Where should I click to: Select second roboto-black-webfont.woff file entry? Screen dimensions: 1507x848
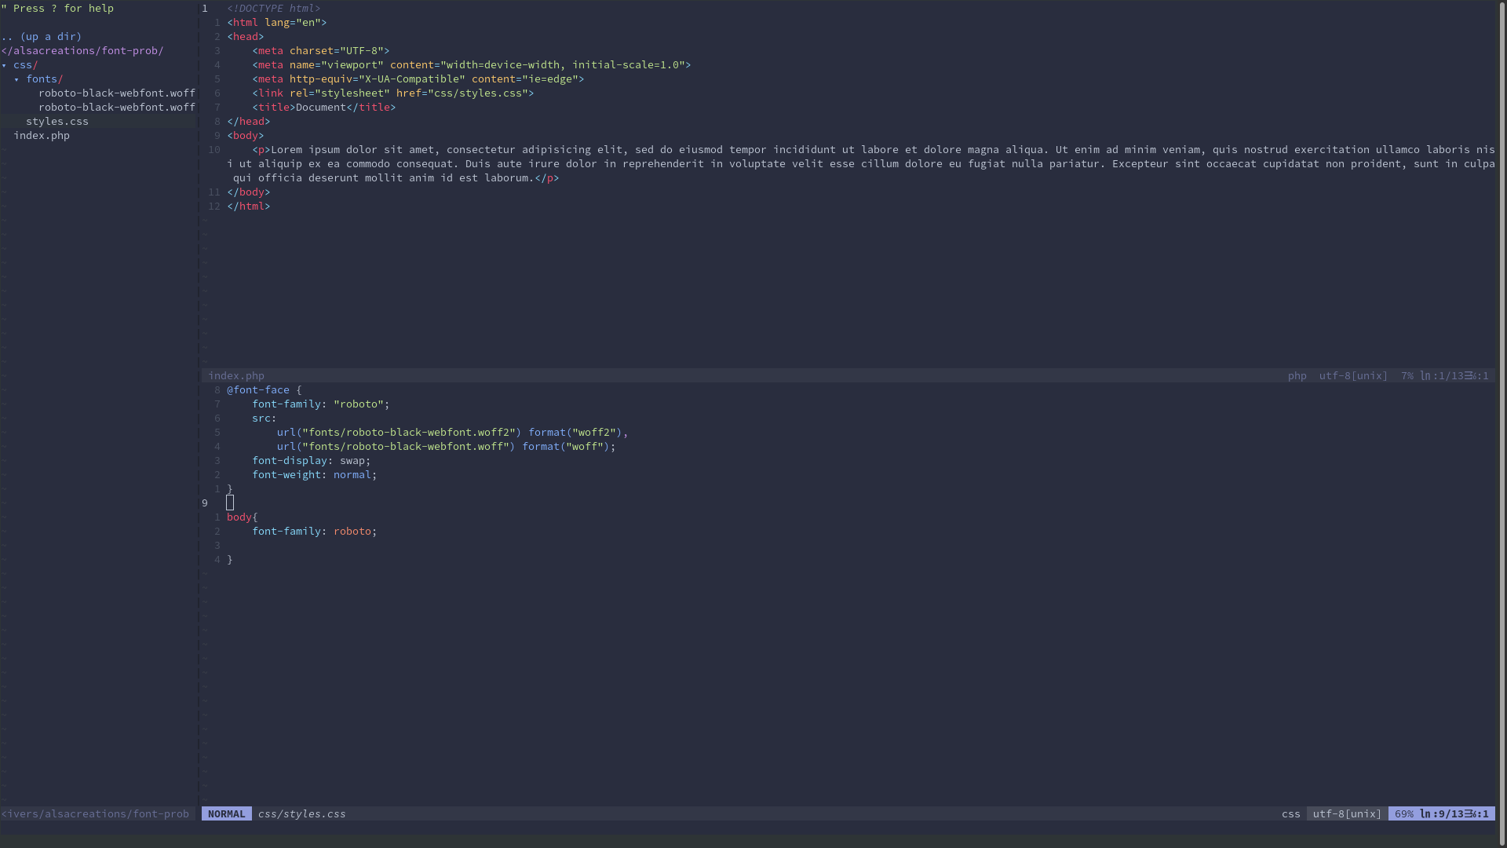[116, 108]
